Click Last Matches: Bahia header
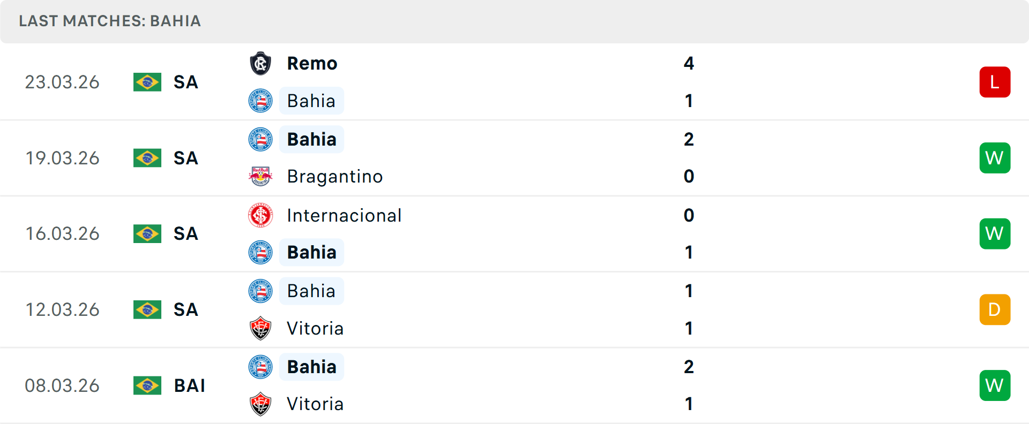 [110, 21]
